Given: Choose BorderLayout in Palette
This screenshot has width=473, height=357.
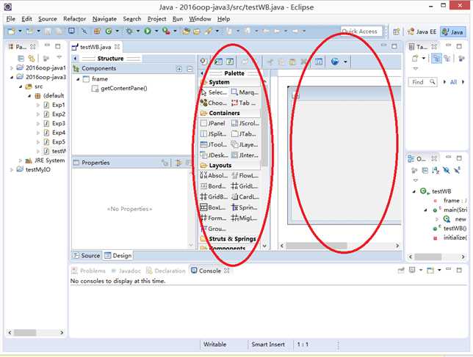Looking at the screenshot, I should [x=213, y=186].
